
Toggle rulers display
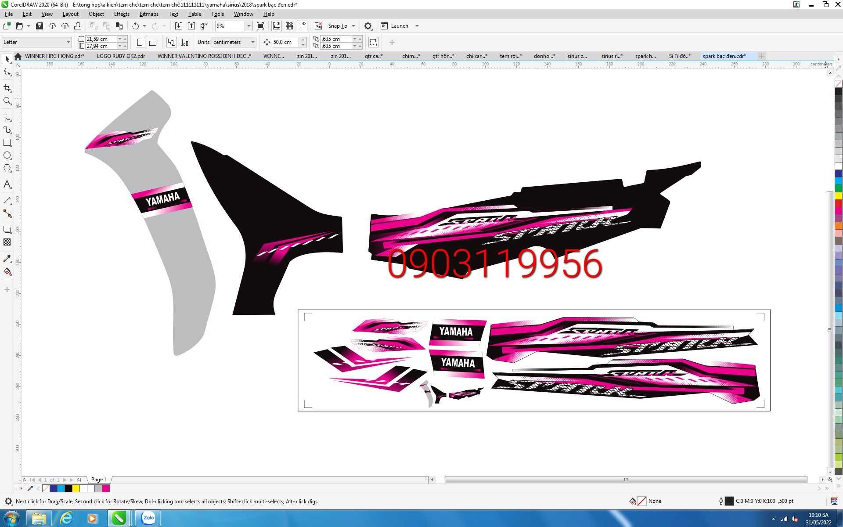277,26
